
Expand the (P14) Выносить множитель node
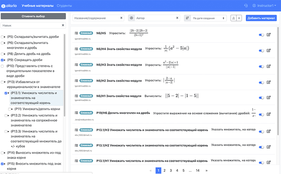click(5, 153)
